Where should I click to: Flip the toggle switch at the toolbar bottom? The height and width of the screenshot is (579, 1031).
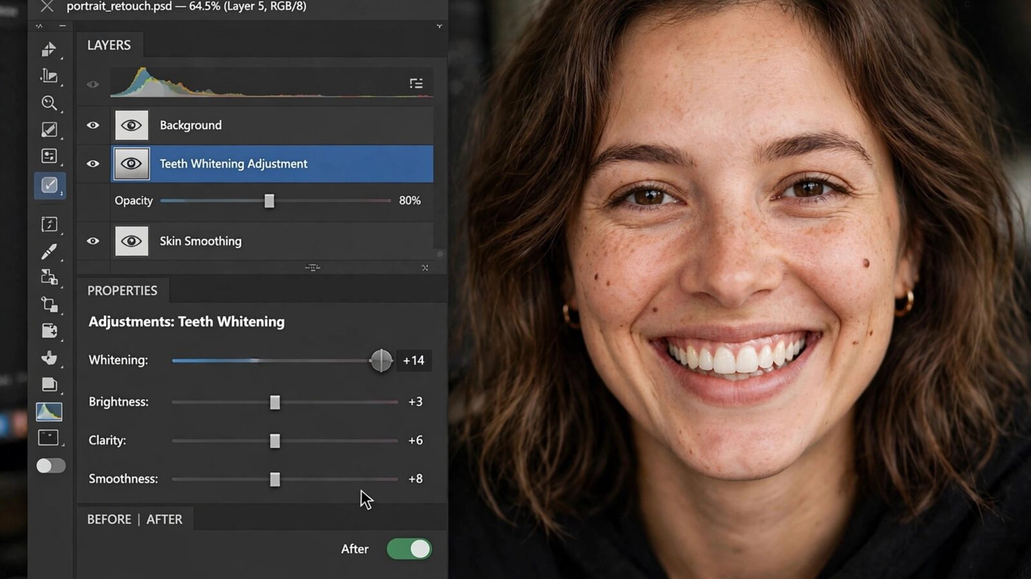(51, 466)
